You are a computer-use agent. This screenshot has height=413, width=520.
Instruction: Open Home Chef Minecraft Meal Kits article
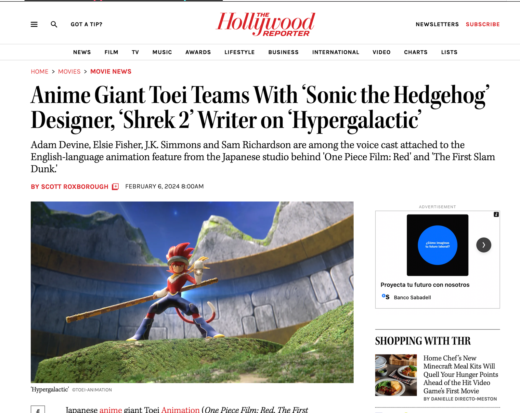point(461,374)
